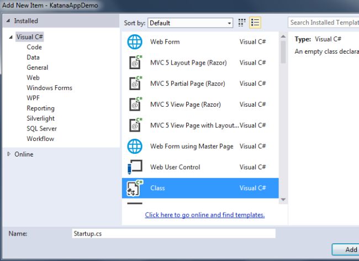Viewport: 359px width, 261px height.
Task: Click MVC 5 View Page with Layout icon
Action: point(135,125)
